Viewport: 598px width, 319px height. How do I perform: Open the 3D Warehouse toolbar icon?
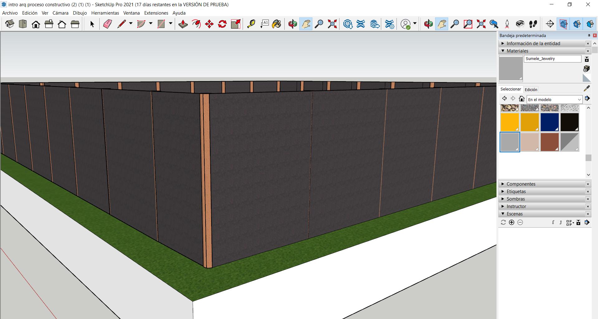coord(348,24)
